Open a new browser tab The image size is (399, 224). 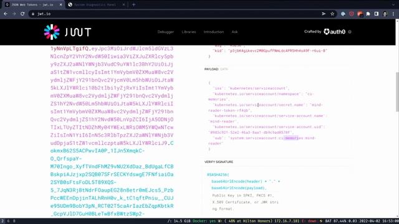133,4
